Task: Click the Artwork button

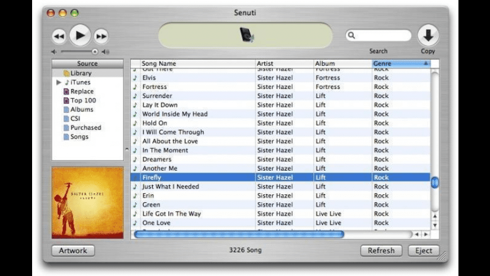Action: tap(73, 251)
